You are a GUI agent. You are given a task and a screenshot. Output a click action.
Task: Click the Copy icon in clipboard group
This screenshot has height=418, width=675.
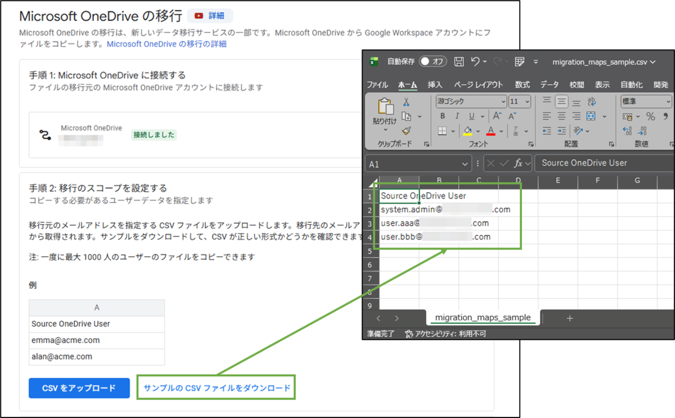(406, 116)
